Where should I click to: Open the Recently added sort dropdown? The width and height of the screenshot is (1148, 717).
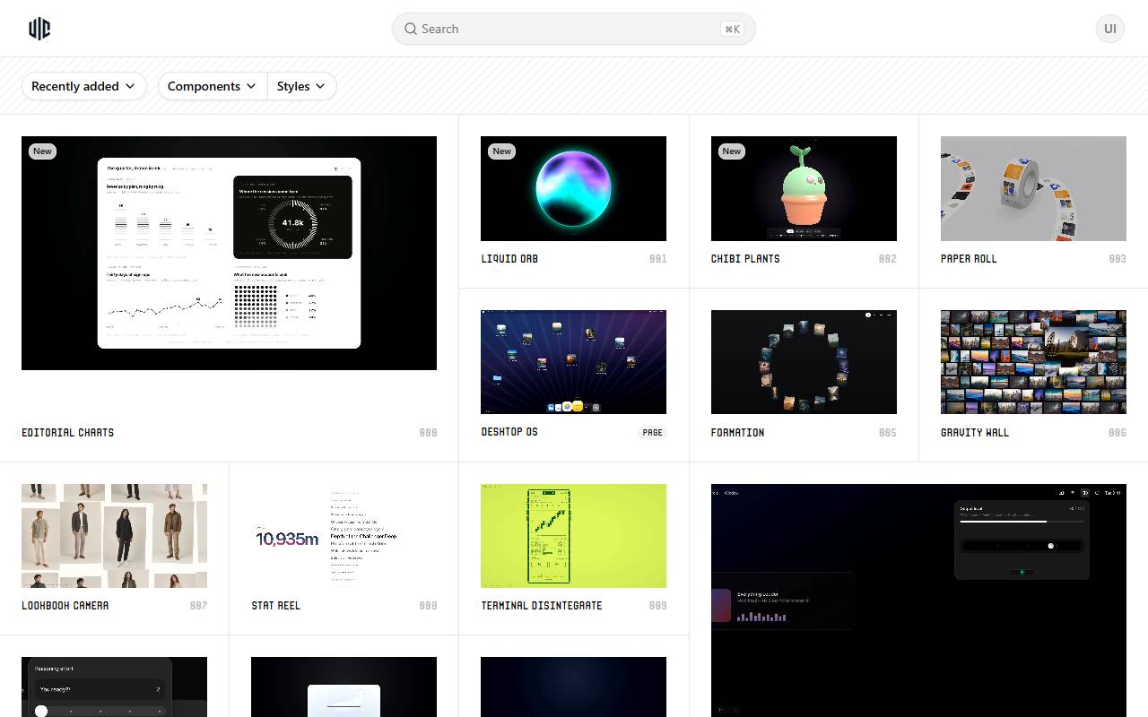[x=84, y=86]
